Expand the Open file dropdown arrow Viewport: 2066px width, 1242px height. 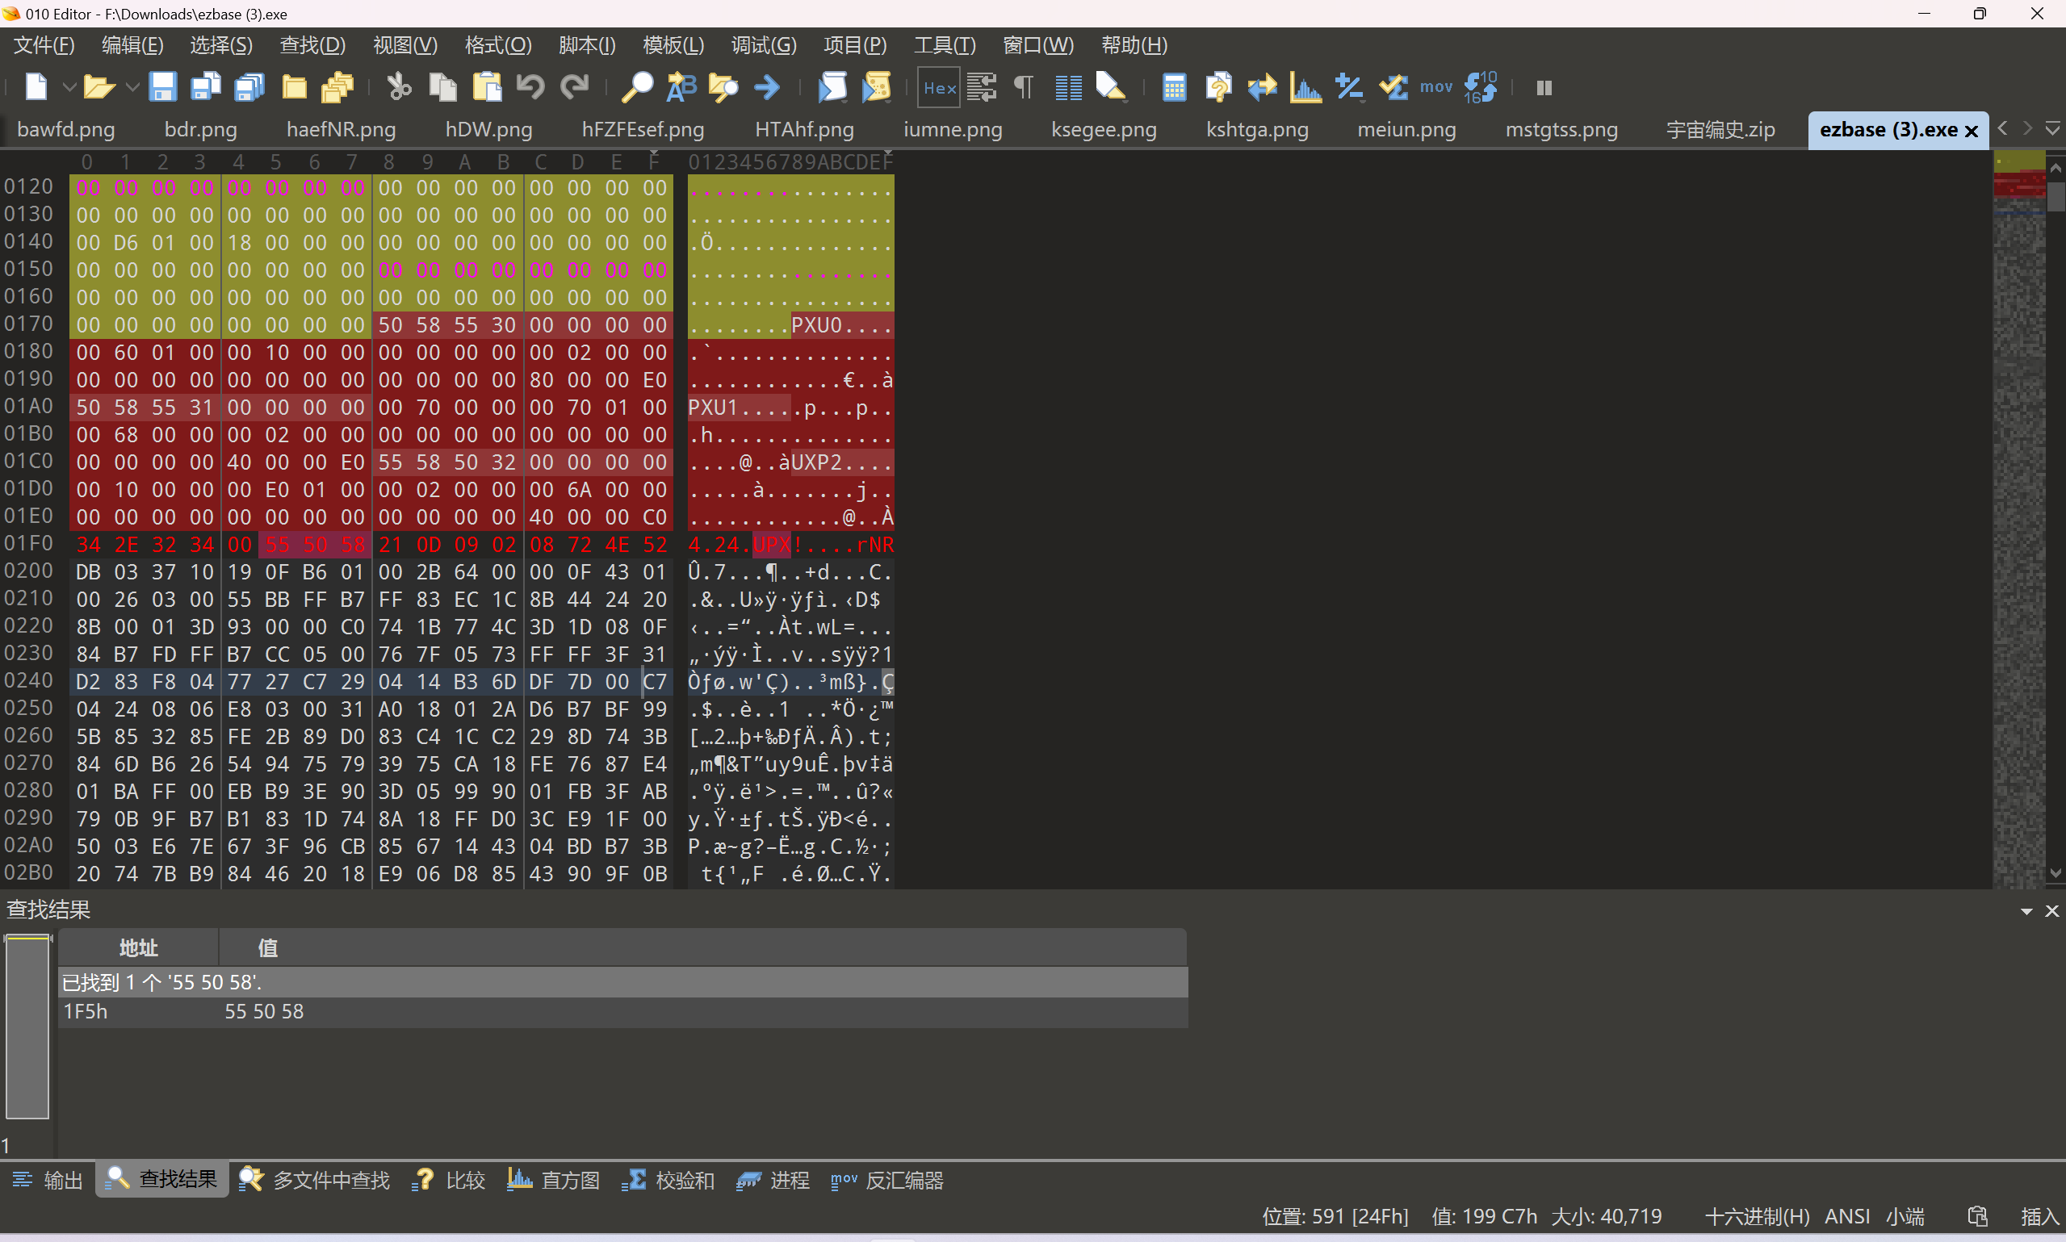coord(132,87)
